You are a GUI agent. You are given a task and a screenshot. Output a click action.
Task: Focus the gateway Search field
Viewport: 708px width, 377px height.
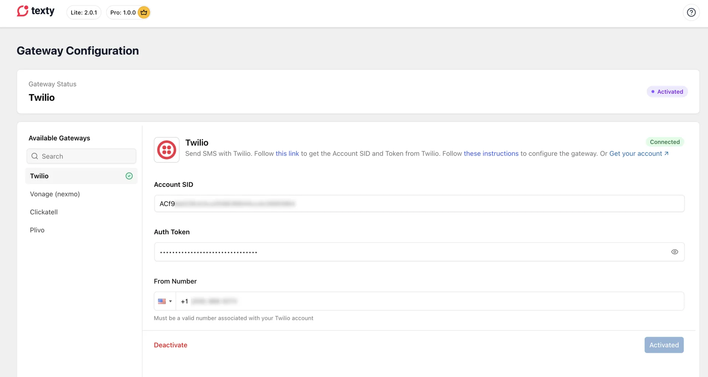[x=81, y=156]
